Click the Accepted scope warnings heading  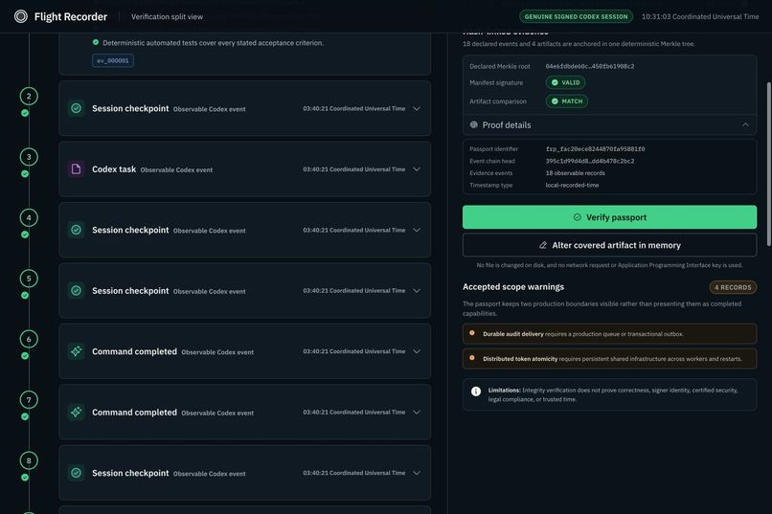[513, 287]
